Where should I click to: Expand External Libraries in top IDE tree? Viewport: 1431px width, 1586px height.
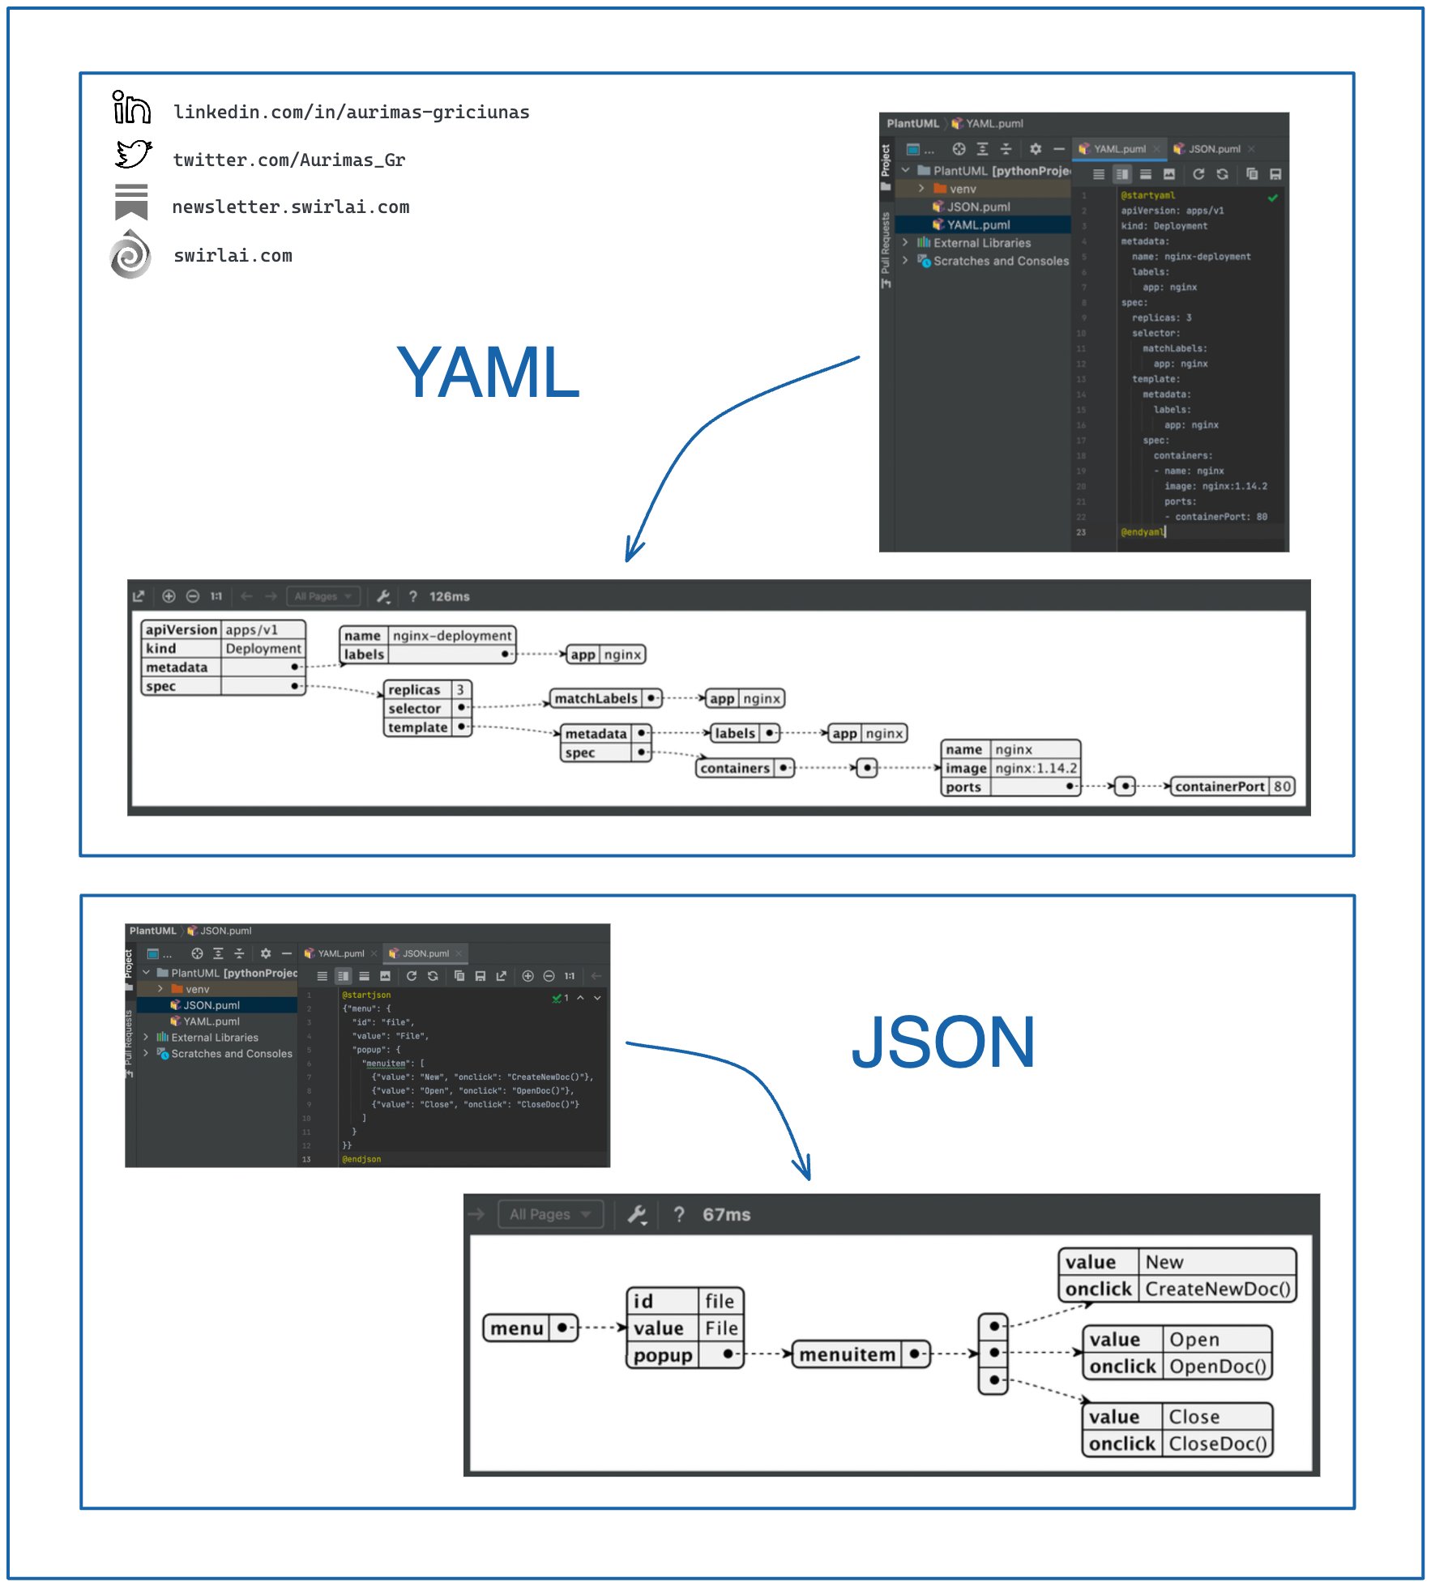point(906,243)
